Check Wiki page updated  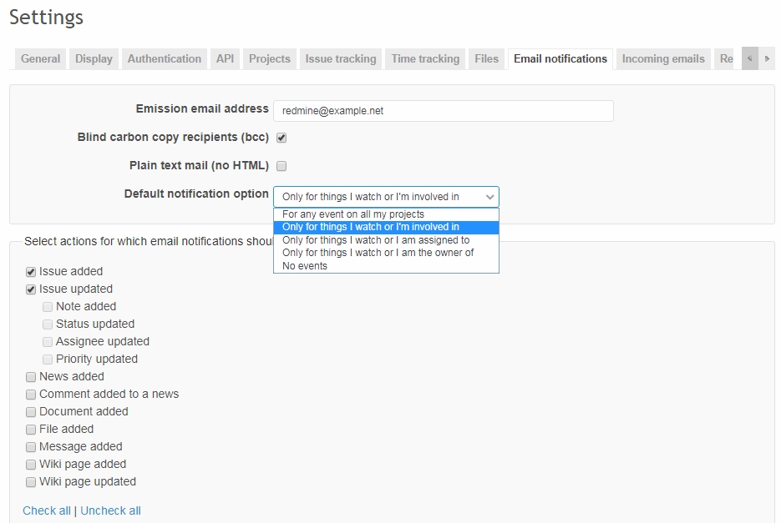[30, 481]
